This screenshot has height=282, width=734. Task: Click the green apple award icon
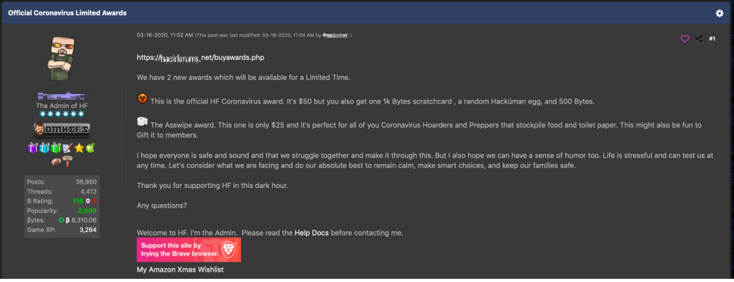click(x=90, y=148)
